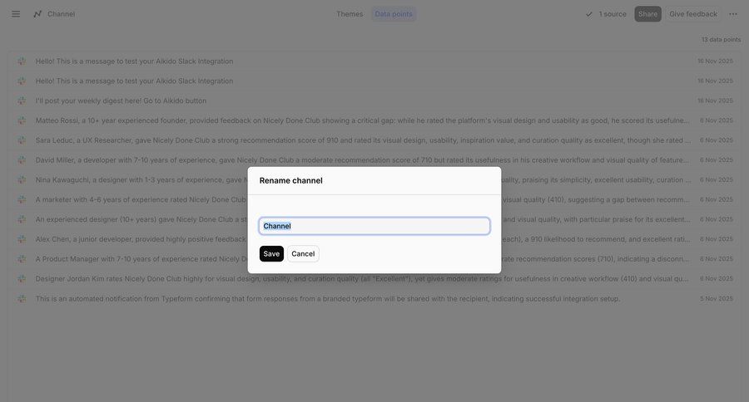Save the renamed channel
Viewport: 749px width, 402px height.
pos(271,253)
